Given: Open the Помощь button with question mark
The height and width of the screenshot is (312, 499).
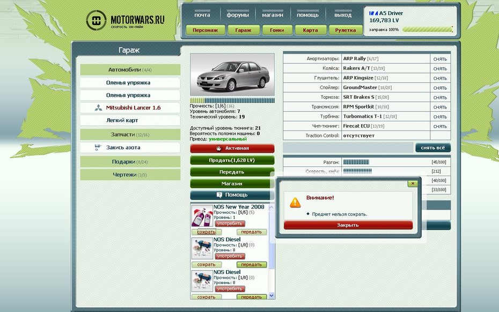Looking at the screenshot, I should click(232, 195).
